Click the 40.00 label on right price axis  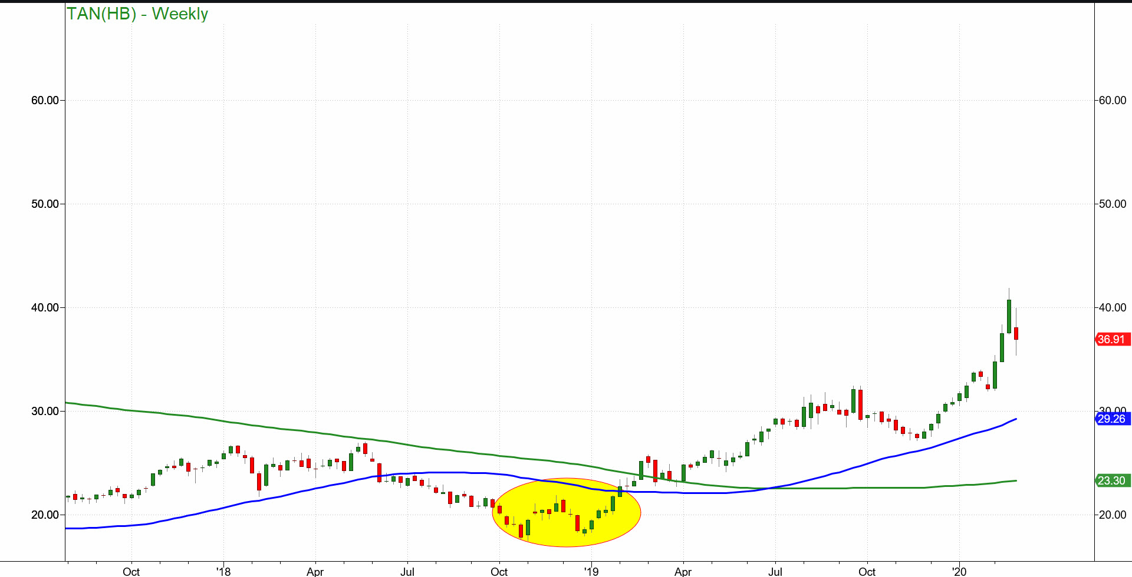click(x=1112, y=307)
